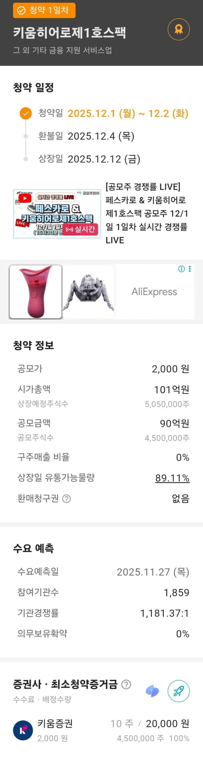Open the ad options three-dot menu

tap(190, 269)
